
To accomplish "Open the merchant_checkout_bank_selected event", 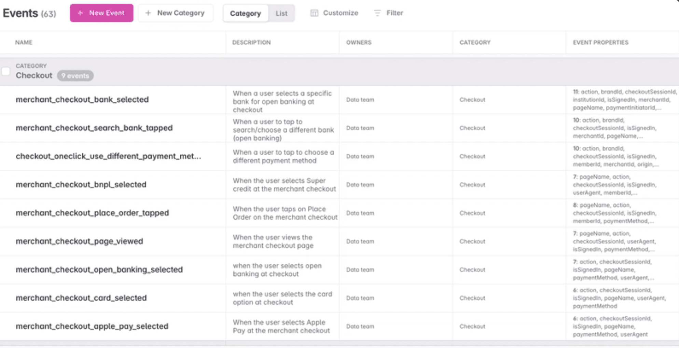I will [82, 100].
